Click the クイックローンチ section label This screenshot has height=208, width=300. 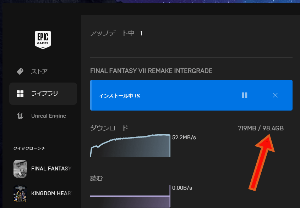(29, 148)
